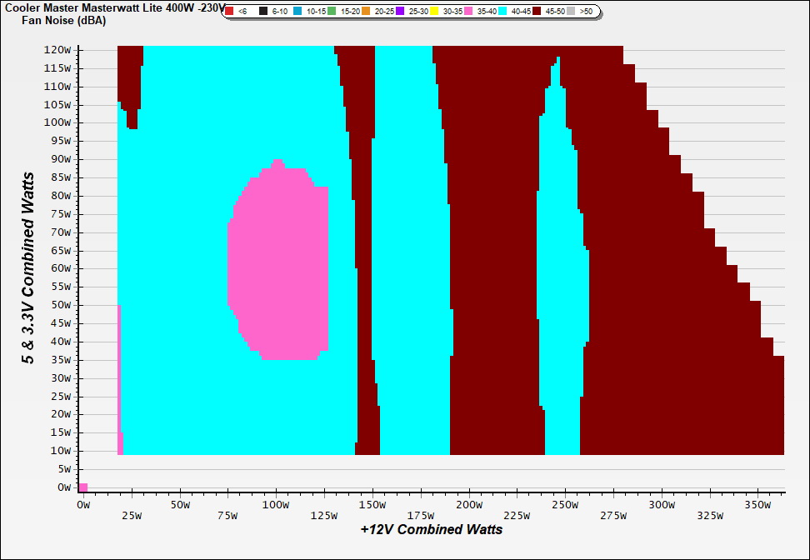This screenshot has width=810, height=560.
Task: Select the gray >50 legend swatch
Action: click(x=571, y=11)
